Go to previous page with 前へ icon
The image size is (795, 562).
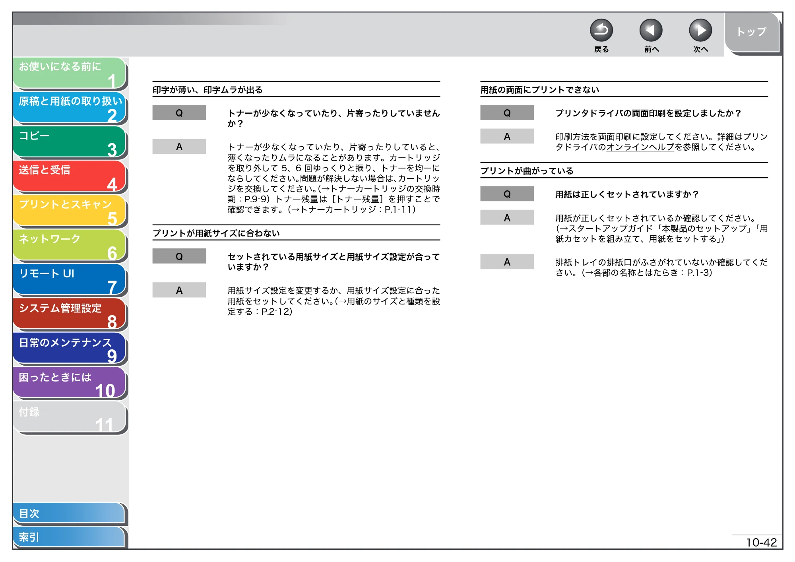point(651,31)
